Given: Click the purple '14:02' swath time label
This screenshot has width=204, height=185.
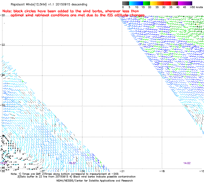Looking at the screenshot, I should [x=187, y=163].
